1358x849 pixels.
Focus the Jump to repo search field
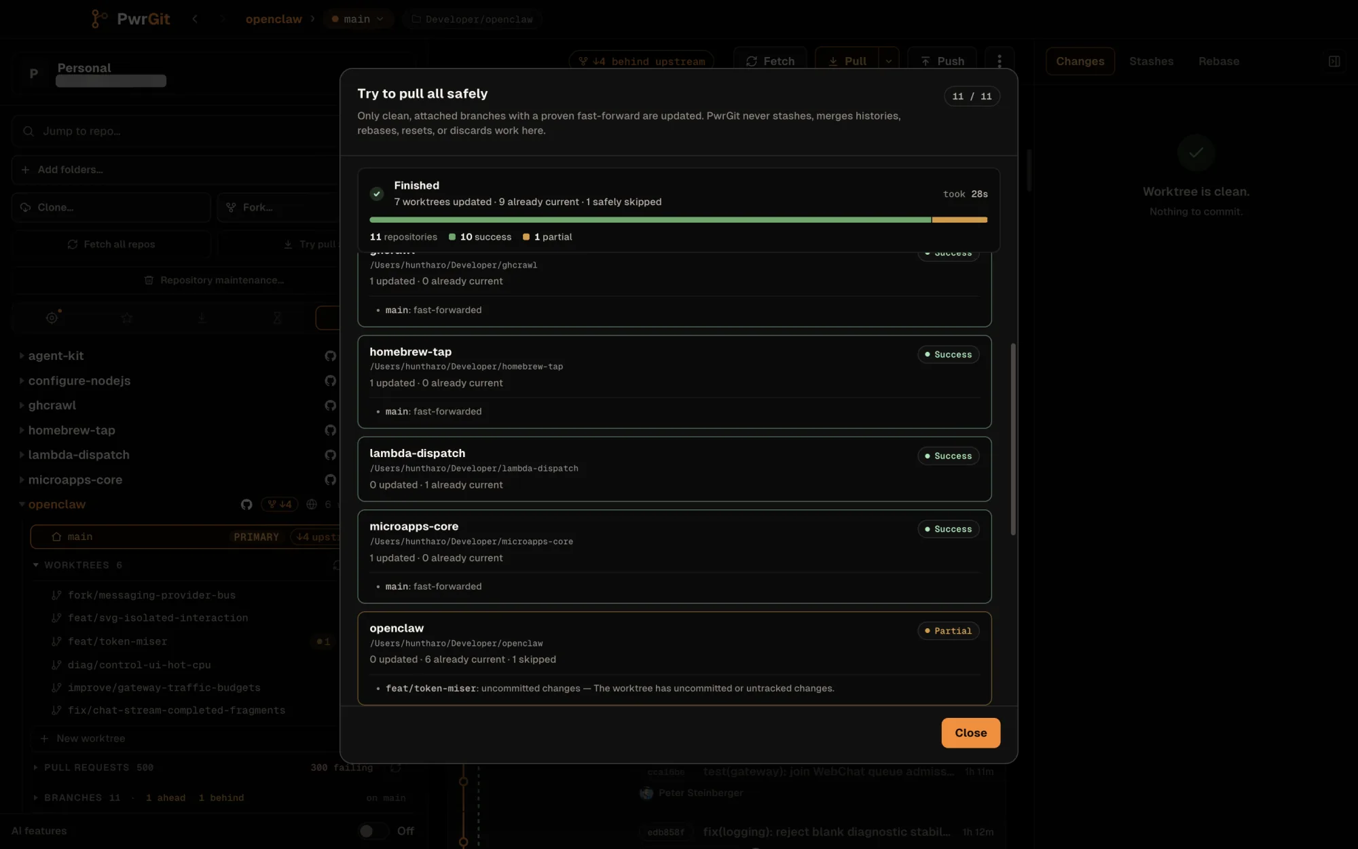[x=177, y=131]
